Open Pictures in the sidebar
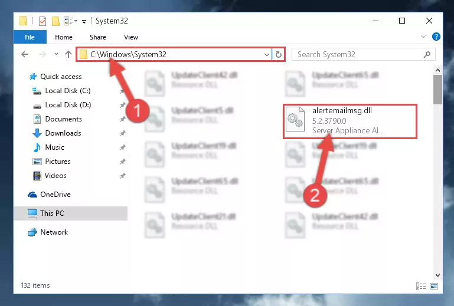Screen dimensions: 454x306 (52, 162)
